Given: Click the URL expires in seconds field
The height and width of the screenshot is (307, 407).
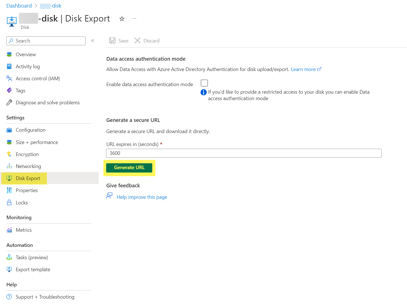Looking at the screenshot, I should click(x=243, y=153).
